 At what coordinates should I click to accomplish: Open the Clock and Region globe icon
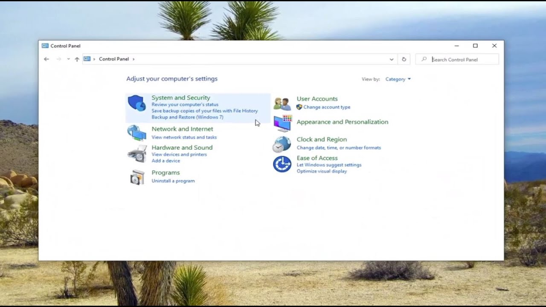pyautogui.click(x=282, y=144)
